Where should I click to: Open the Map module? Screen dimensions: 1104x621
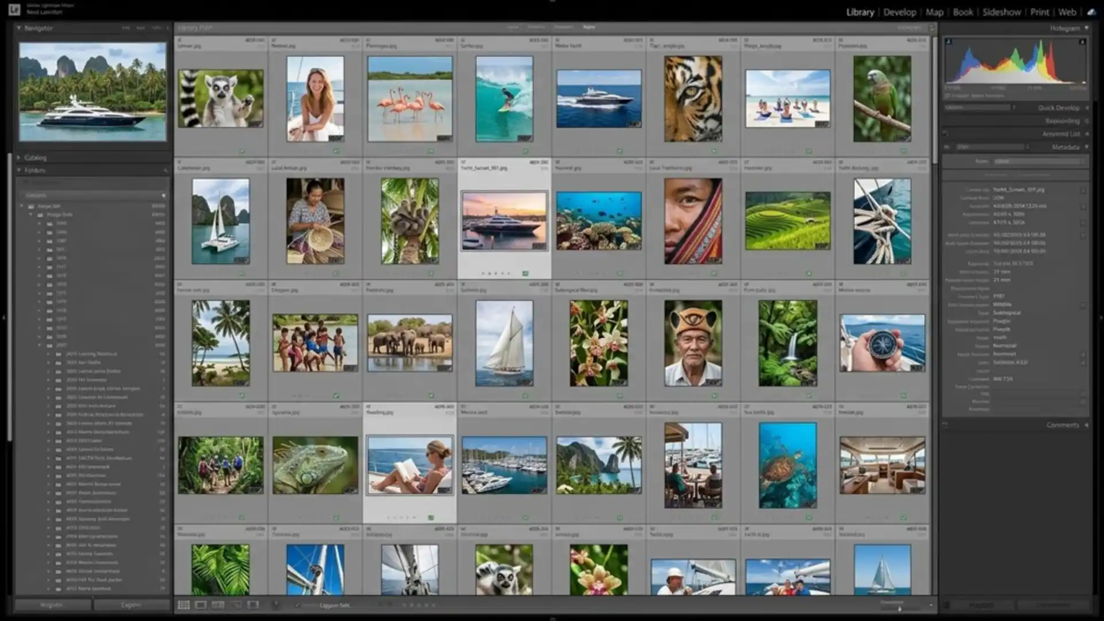934,12
